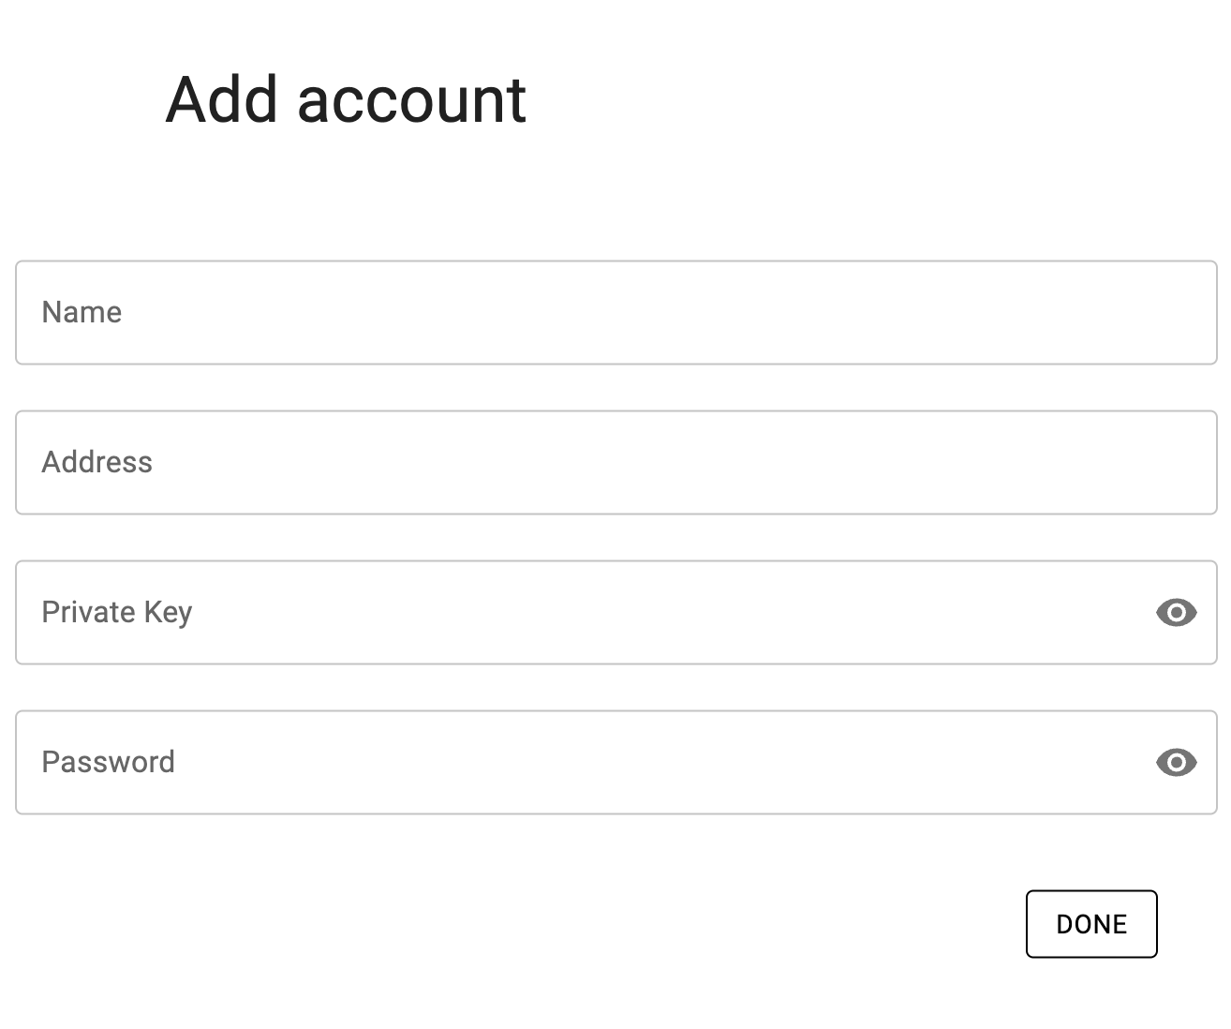Viewport: 1231px width, 1029px height.
Task: Toggle visibility icon in Password field
Action: 1176,763
